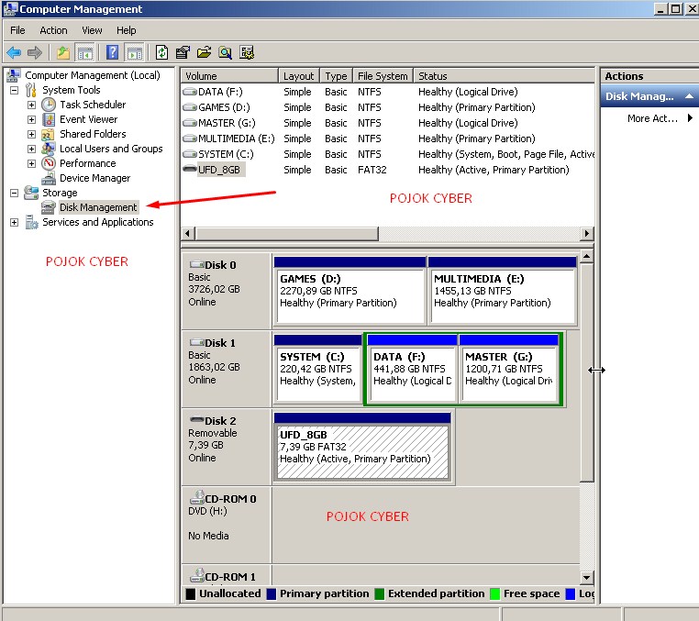Select the MASTER (G:) volume row

pyautogui.click(x=388, y=123)
